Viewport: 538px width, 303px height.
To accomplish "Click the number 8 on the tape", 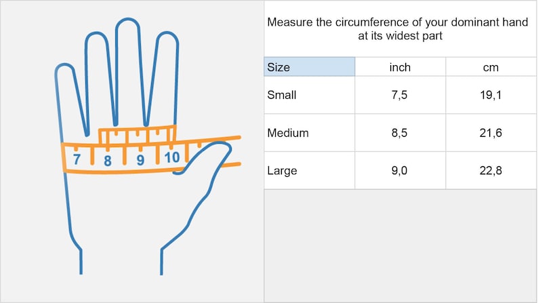I will (108, 161).
